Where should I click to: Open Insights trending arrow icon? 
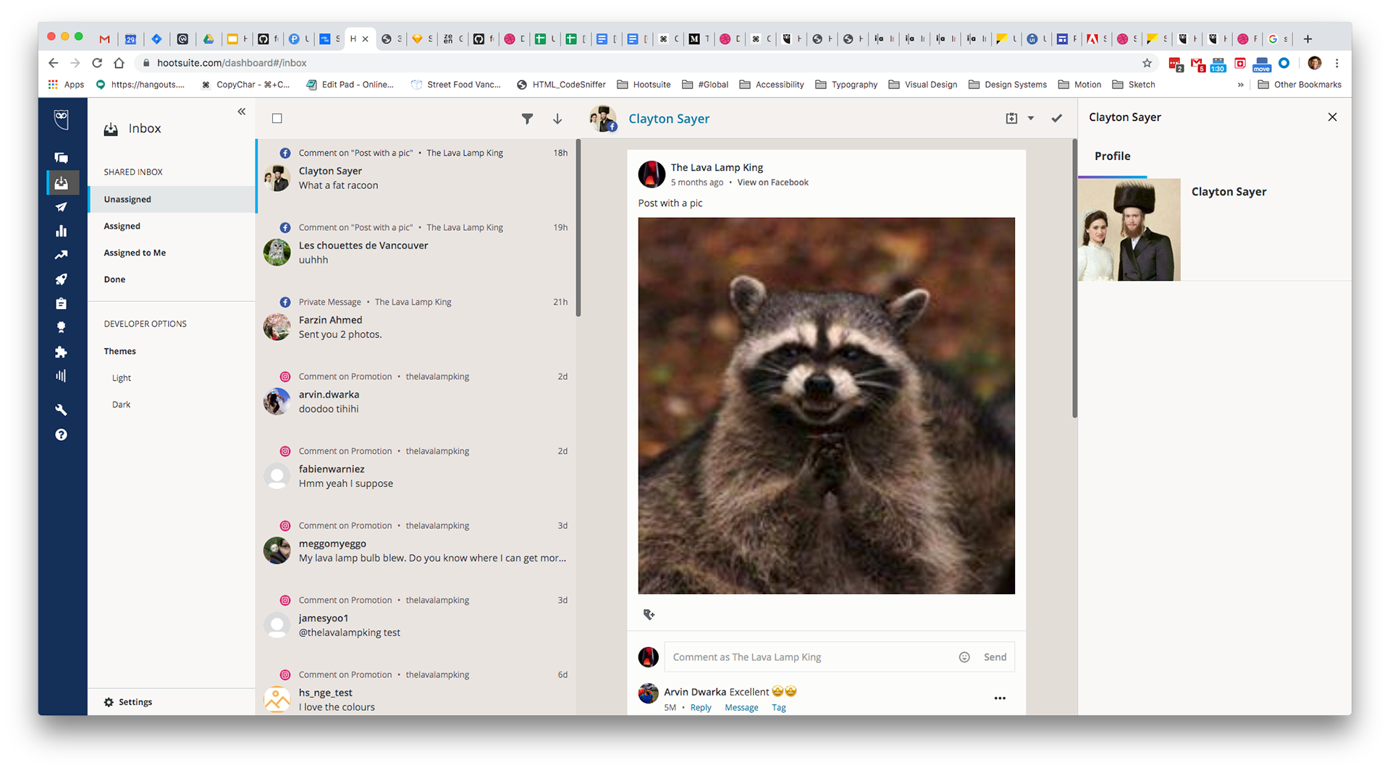click(x=62, y=255)
